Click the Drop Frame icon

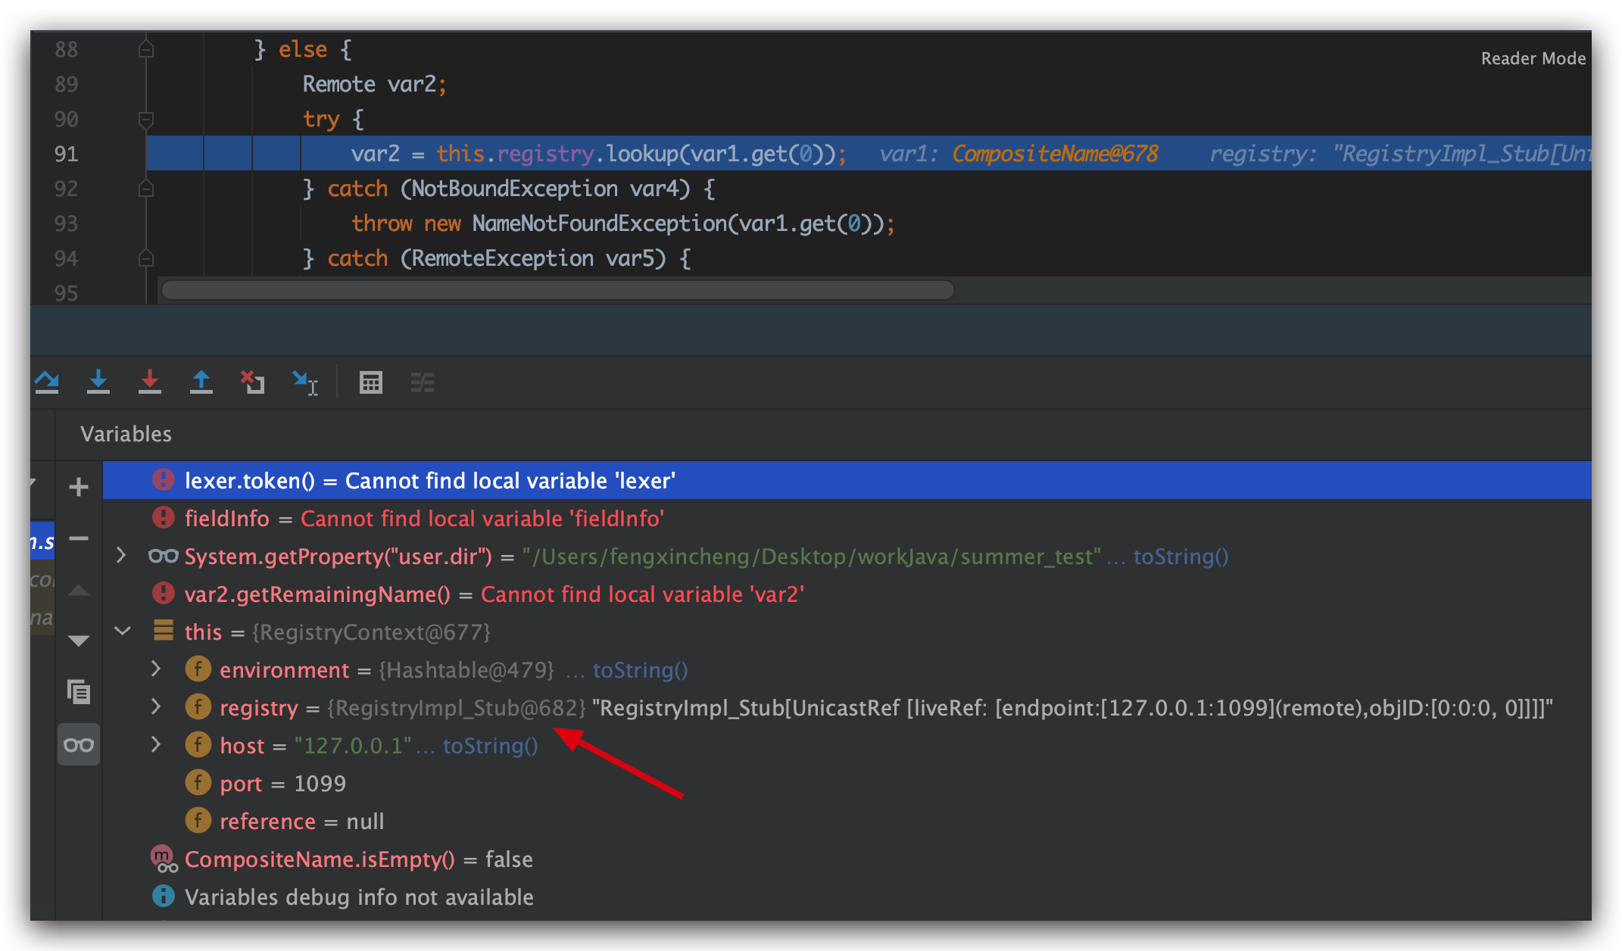click(x=253, y=382)
